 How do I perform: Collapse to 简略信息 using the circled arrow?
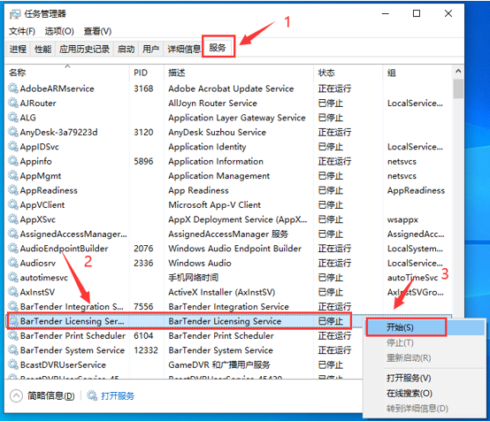pyautogui.click(x=16, y=395)
